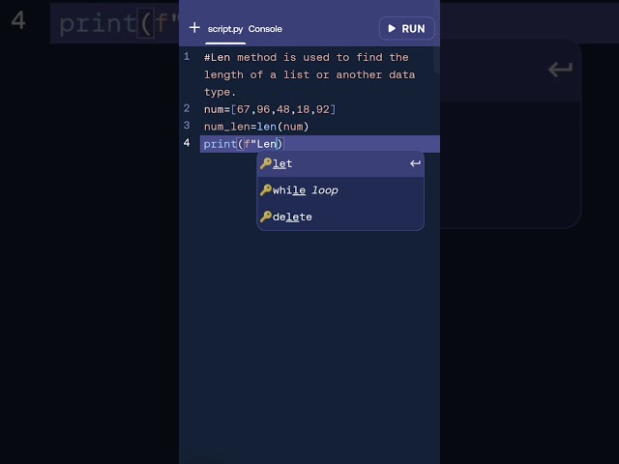Viewport: 619px width, 464px height.
Task: Click active line number 4 in gutter
Action: point(187,143)
